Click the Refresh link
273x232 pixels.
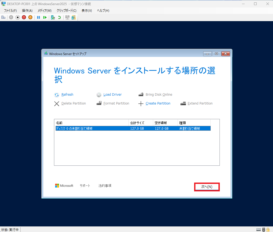point(67,95)
